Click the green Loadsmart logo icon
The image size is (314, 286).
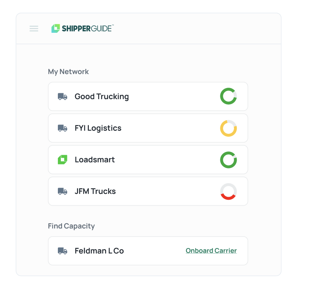(x=63, y=160)
